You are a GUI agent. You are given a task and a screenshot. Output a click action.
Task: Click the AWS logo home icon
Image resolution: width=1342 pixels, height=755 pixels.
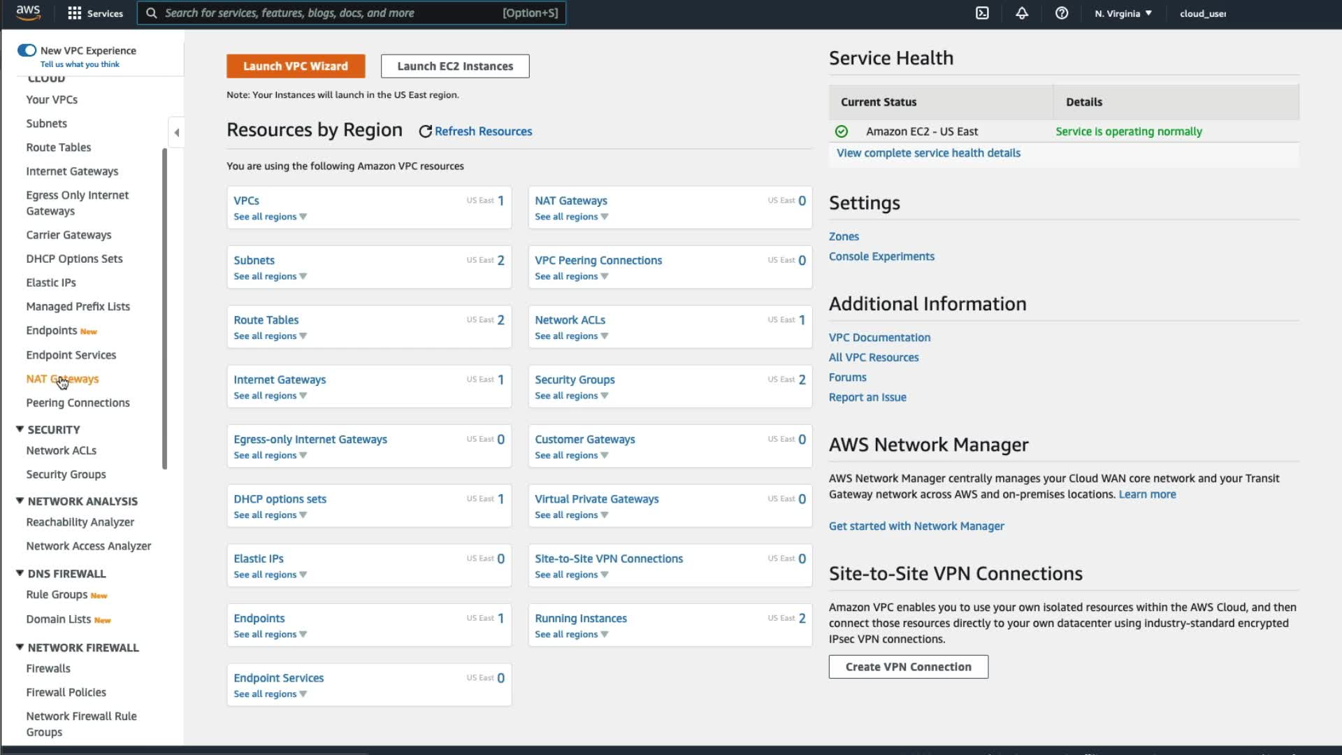coord(28,13)
